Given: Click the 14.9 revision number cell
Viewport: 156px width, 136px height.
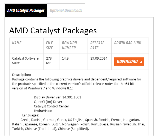Looking at the screenshot, I should [73, 61].
